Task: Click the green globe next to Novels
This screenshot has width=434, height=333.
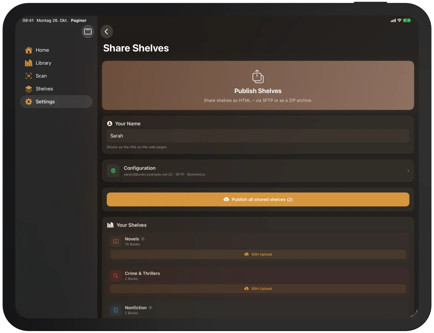Action: [143, 239]
